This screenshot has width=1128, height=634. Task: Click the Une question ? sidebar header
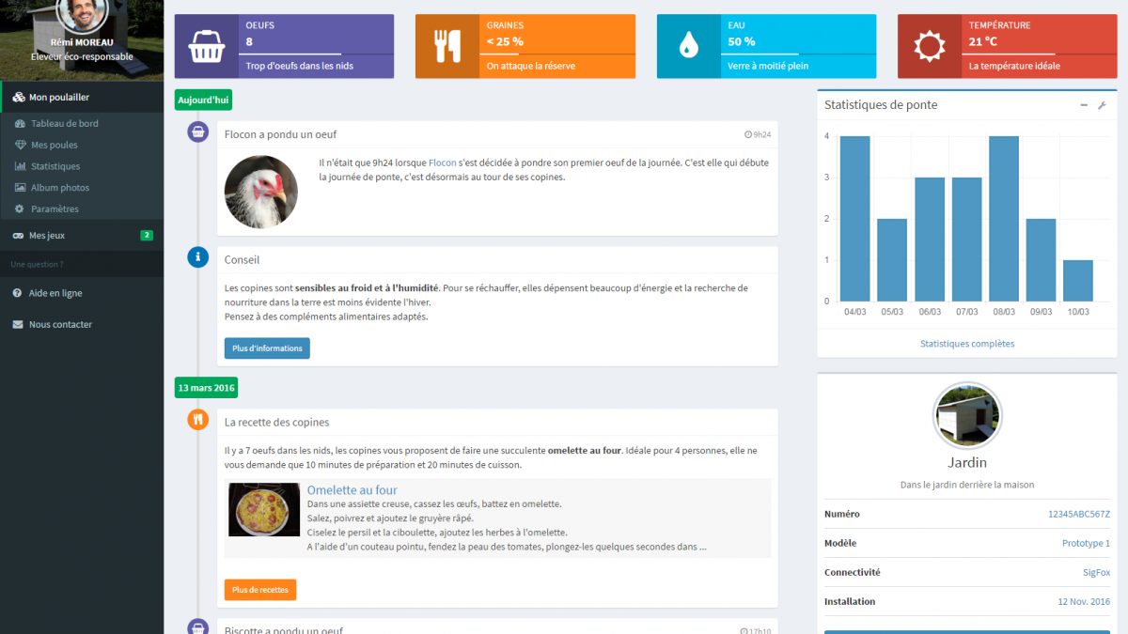click(38, 265)
